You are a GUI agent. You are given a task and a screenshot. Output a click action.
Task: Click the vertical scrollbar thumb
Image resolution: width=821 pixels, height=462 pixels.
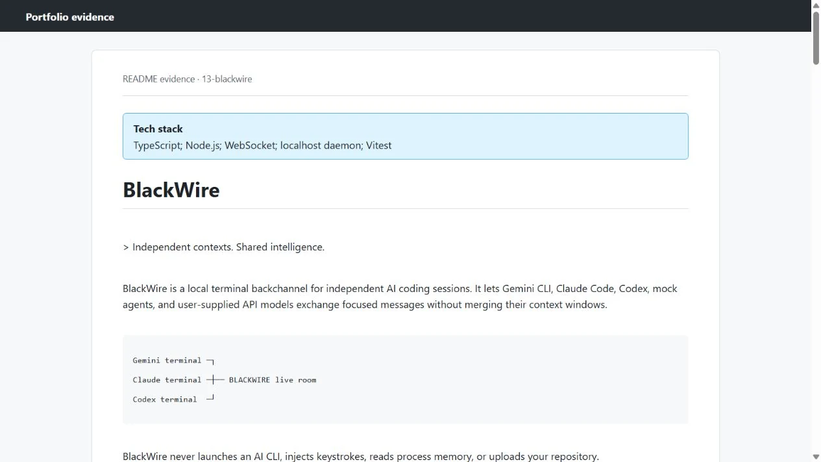tap(816, 37)
